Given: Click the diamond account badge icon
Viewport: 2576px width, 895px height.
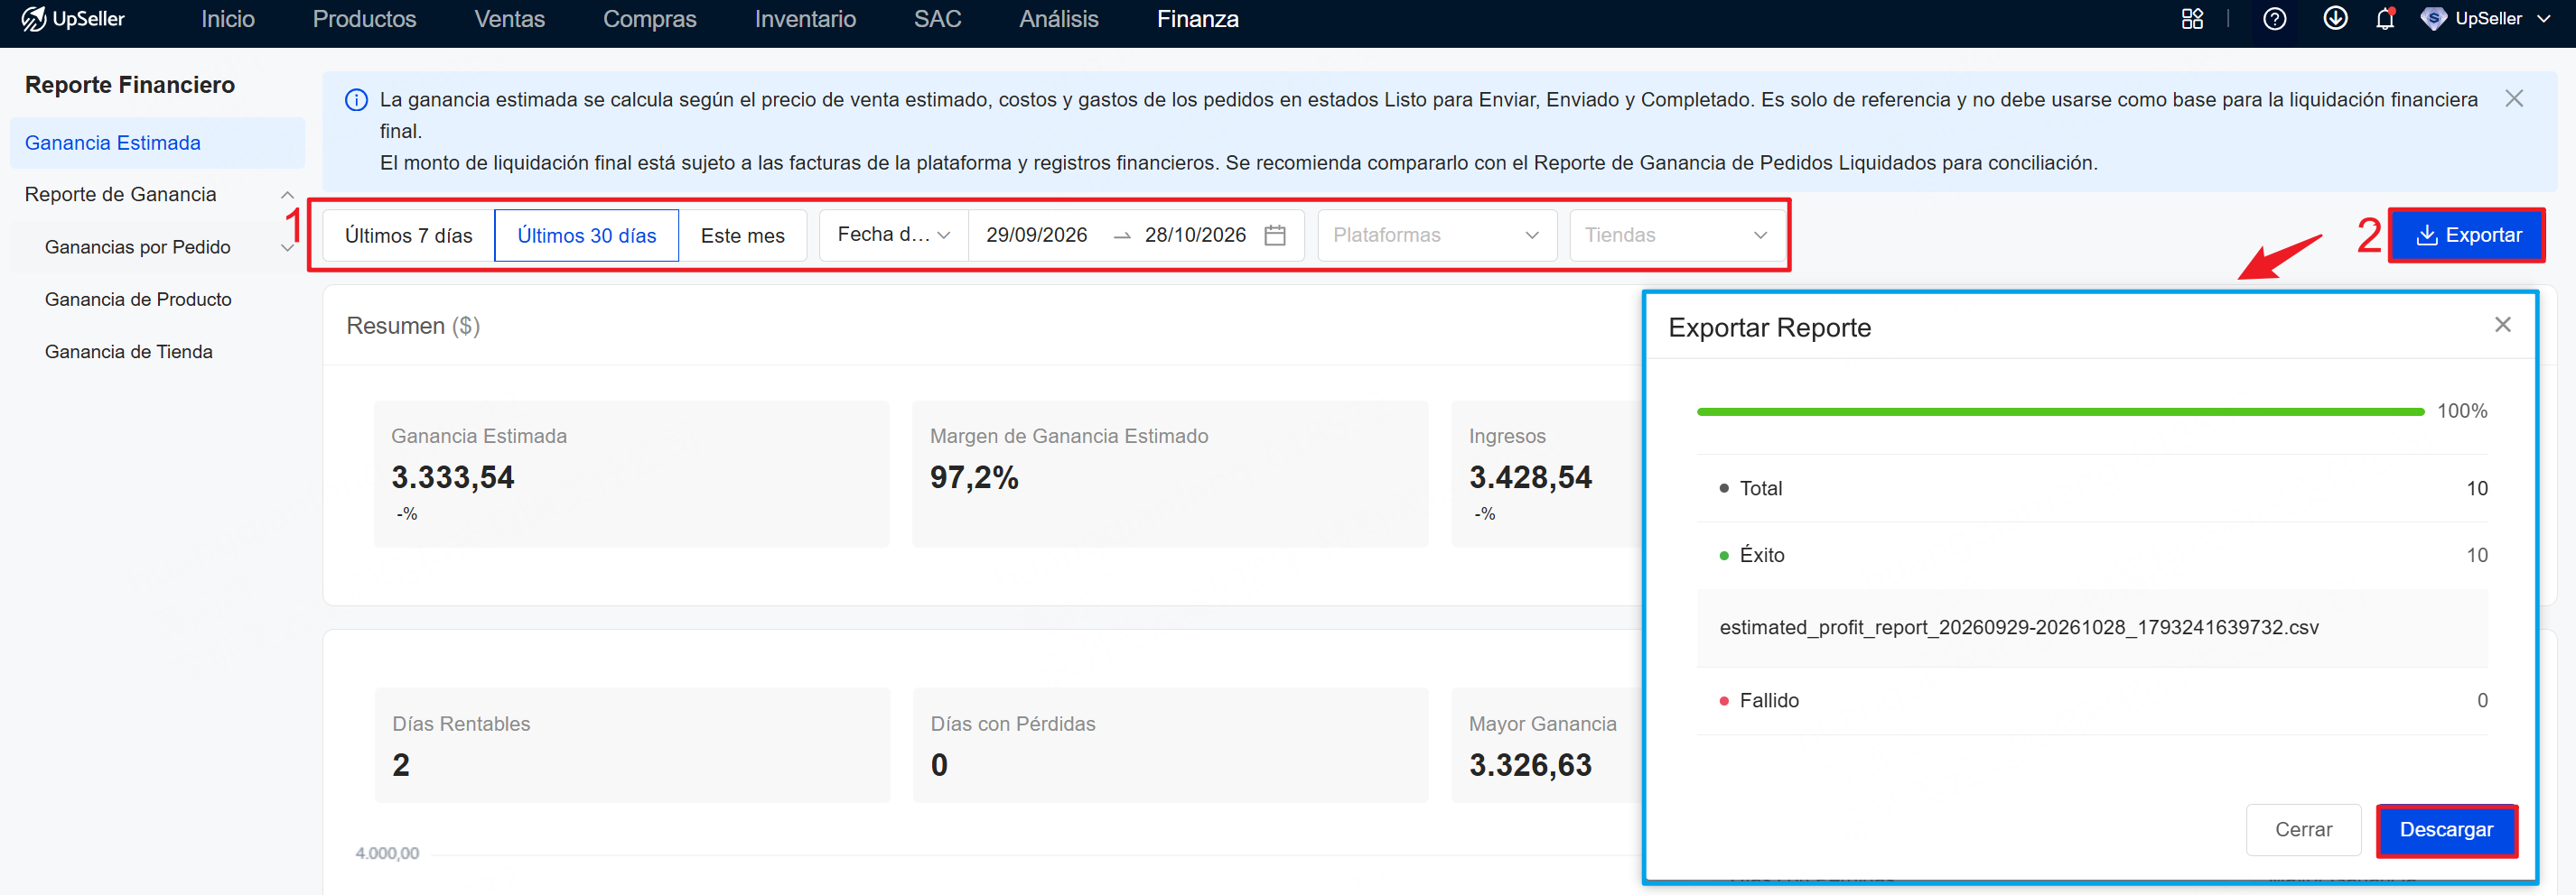Looking at the screenshot, I should coord(2433,19).
